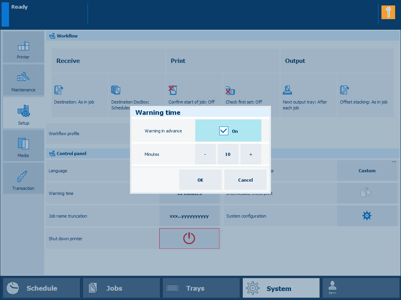
Task: Uncheck the Warning in advance checkbox
Action: pos(224,131)
